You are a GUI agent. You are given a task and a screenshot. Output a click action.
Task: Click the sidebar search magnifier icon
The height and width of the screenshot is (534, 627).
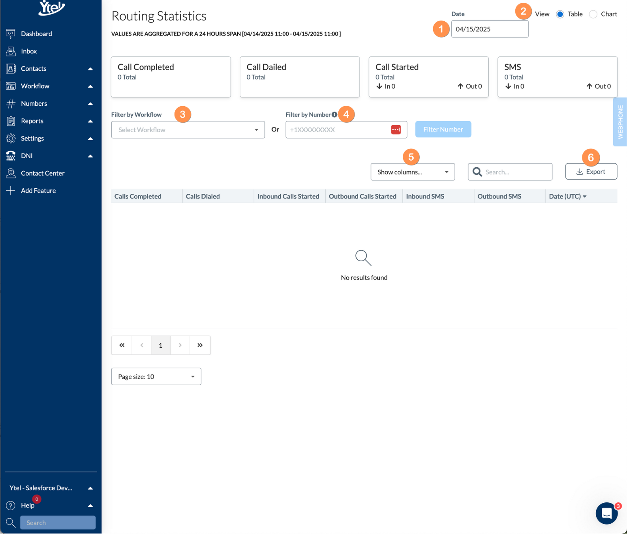[11, 523]
